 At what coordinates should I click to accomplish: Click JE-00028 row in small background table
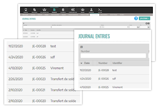click(x=48, y=33)
